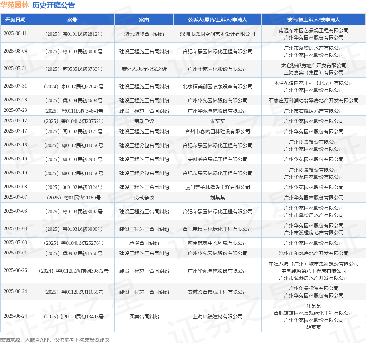Click case number 粤0112民诉前调39872号
The height and width of the screenshot is (343, 366).
point(74,271)
